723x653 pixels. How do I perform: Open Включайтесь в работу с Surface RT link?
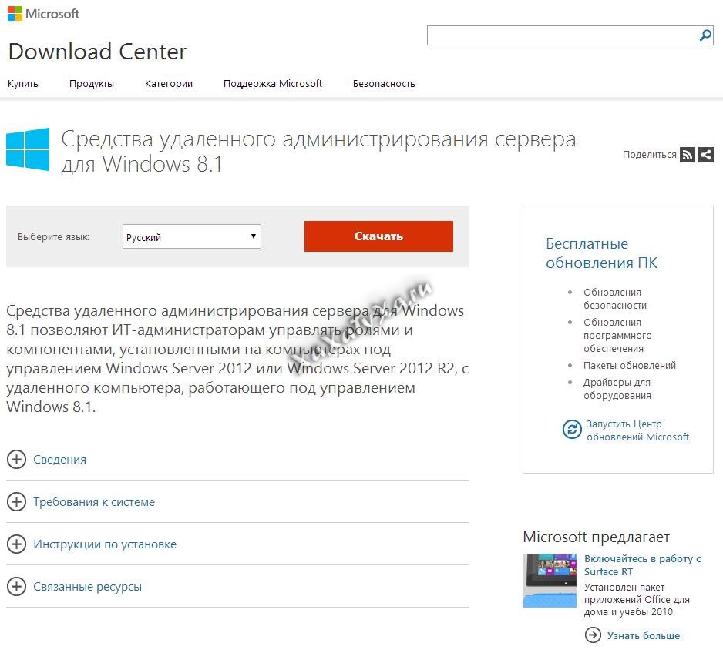click(642, 565)
